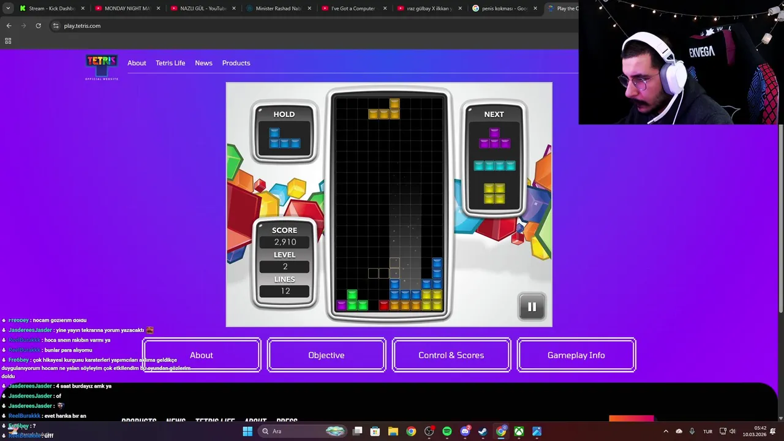Close the Minister Rashad Nabi tab
The width and height of the screenshot is (784, 441).
coord(309,9)
